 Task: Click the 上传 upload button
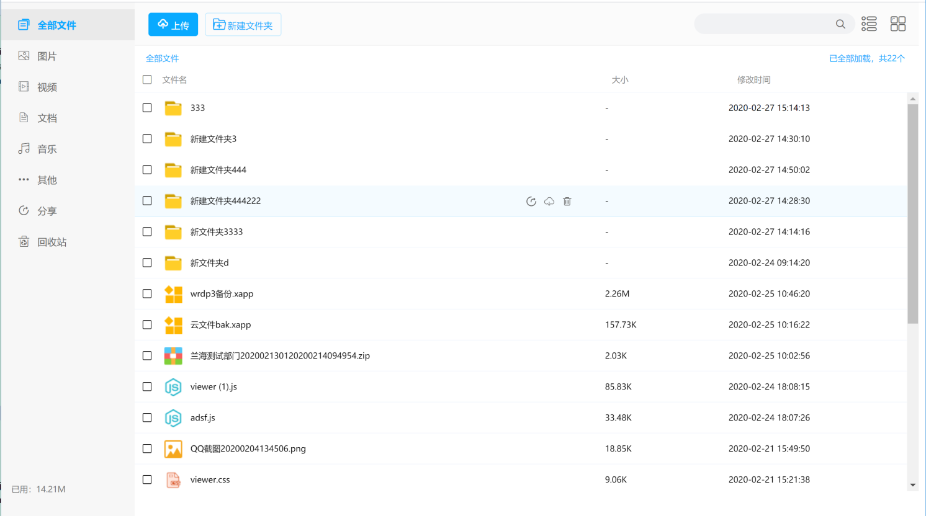tap(173, 25)
